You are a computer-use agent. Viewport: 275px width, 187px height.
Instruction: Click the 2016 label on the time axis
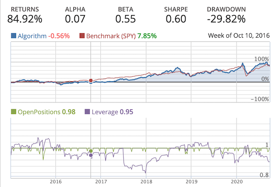pos(55,181)
